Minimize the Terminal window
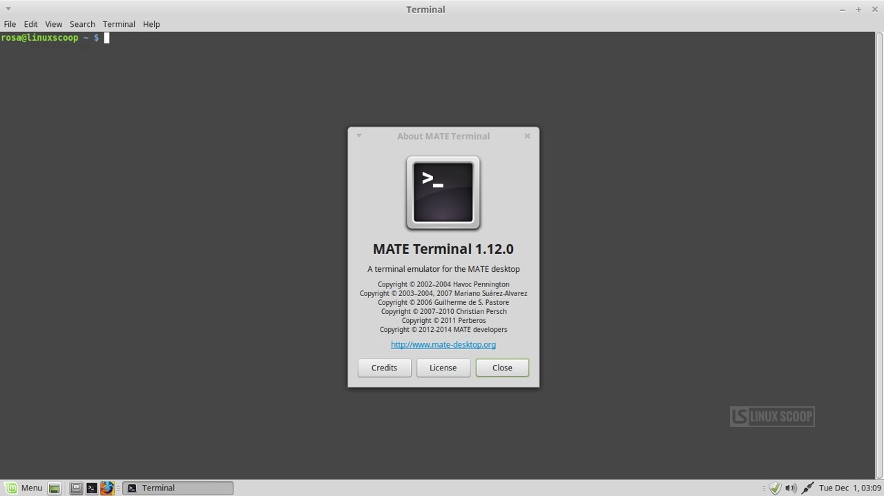This screenshot has height=496, width=884. click(x=843, y=10)
